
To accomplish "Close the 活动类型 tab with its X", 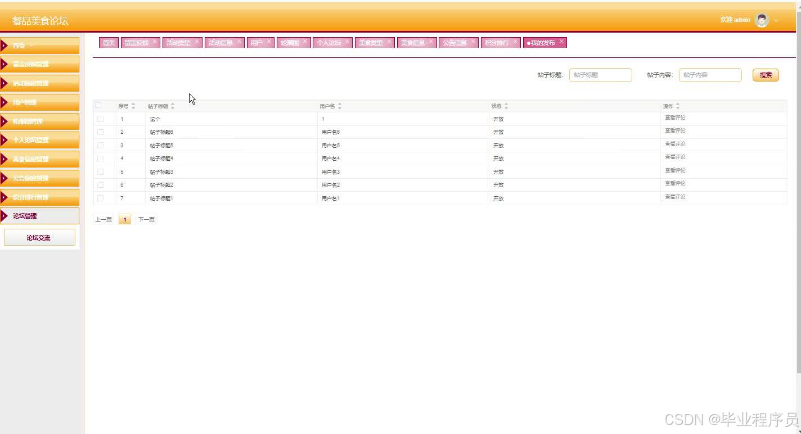I will 197,42.
